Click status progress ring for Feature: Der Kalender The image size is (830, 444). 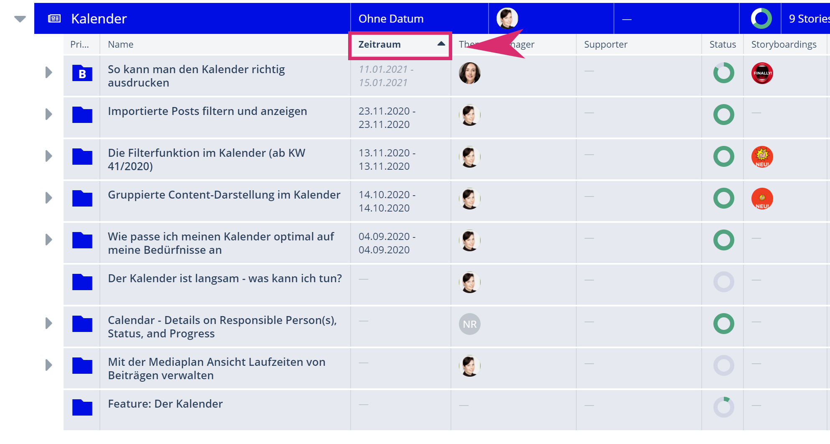[x=723, y=407]
